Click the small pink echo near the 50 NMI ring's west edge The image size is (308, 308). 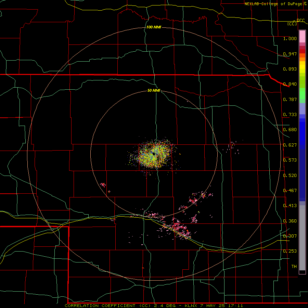103,185
